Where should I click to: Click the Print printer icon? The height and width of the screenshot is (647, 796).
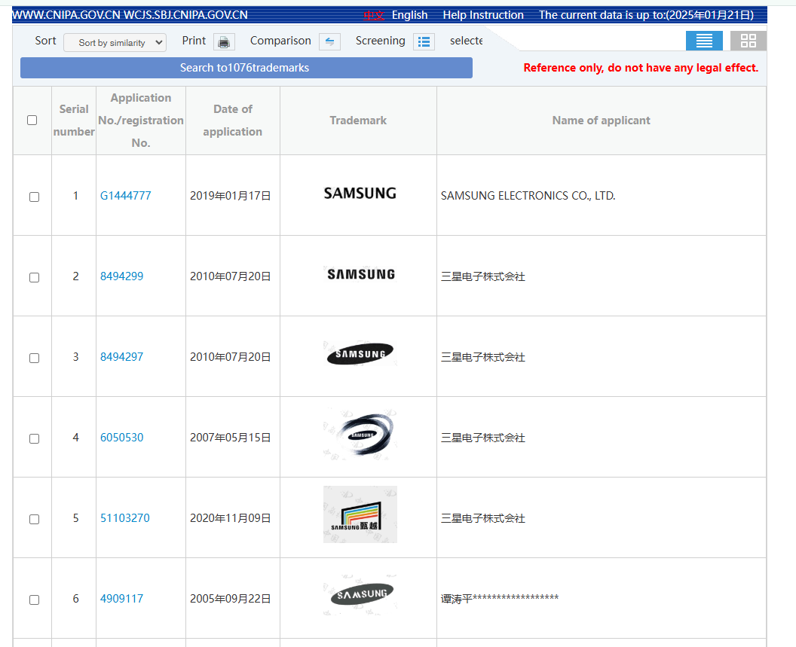pyautogui.click(x=224, y=41)
